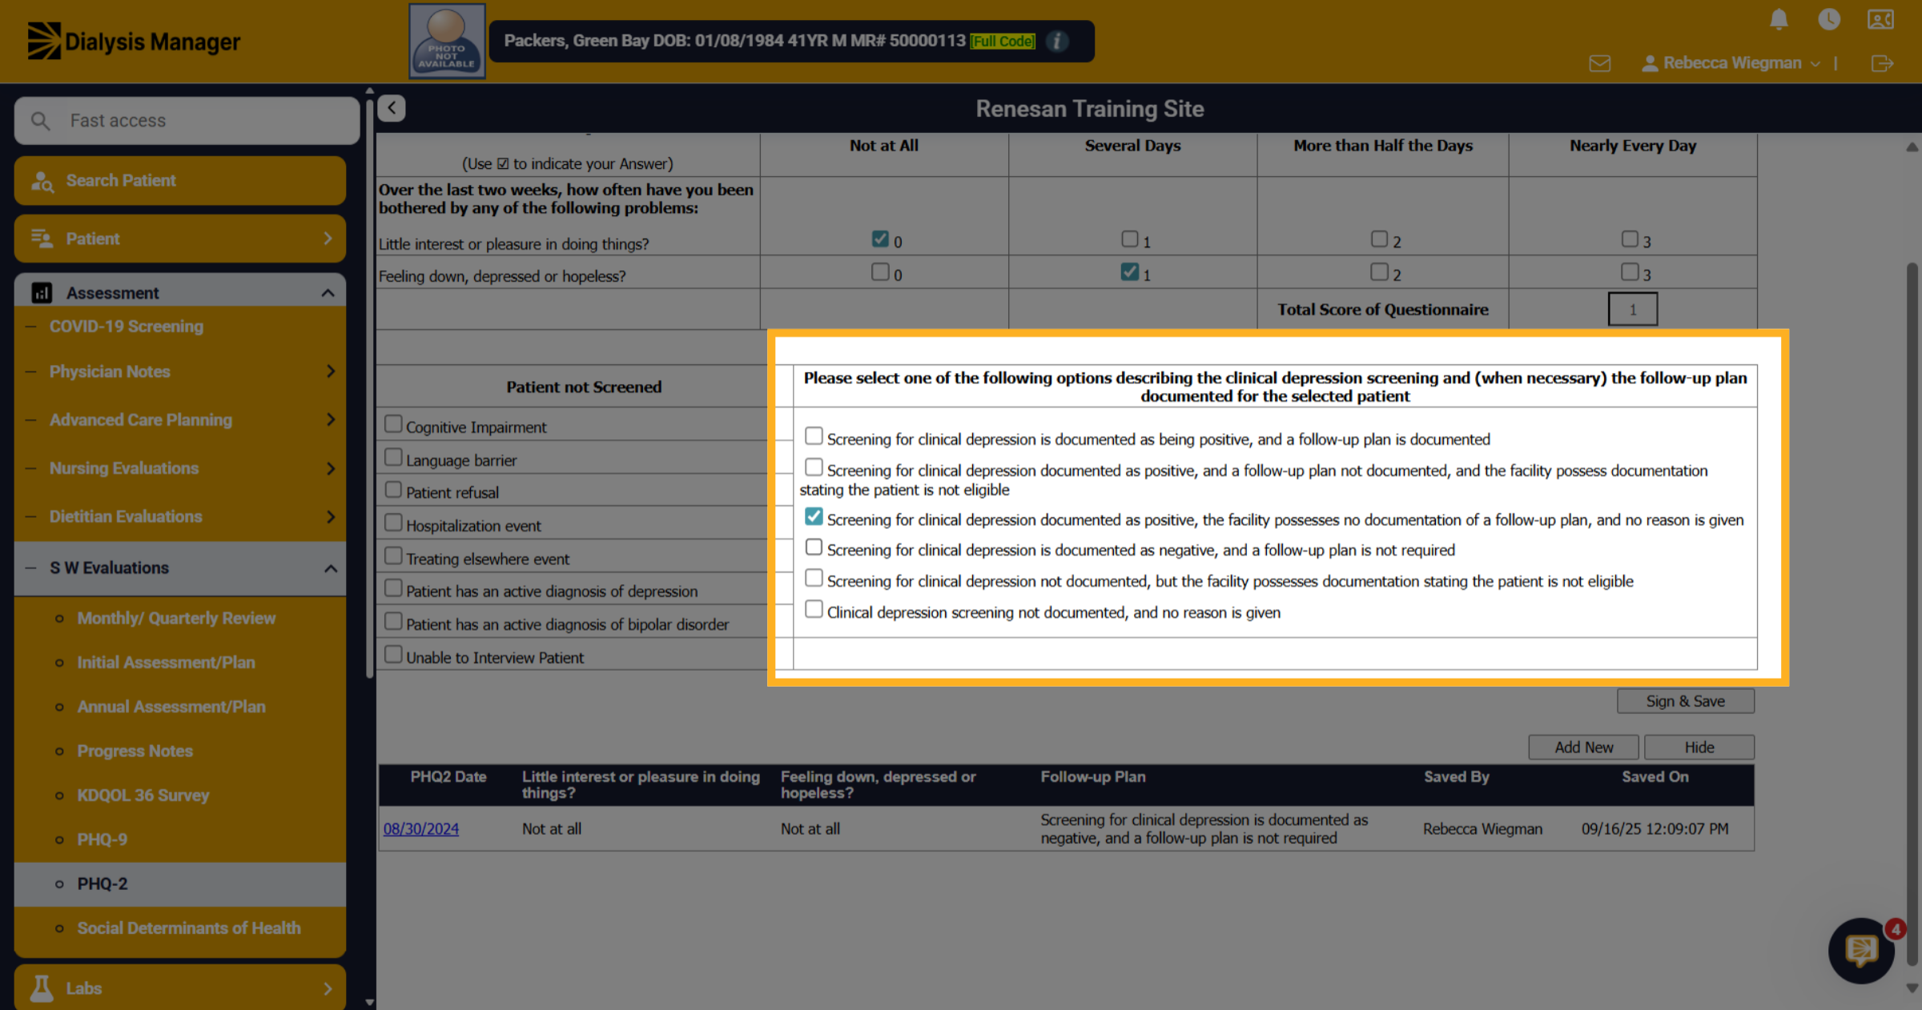Viewport: 1922px width, 1010px height.
Task: Click the patient info icon
Action: (x=1057, y=41)
